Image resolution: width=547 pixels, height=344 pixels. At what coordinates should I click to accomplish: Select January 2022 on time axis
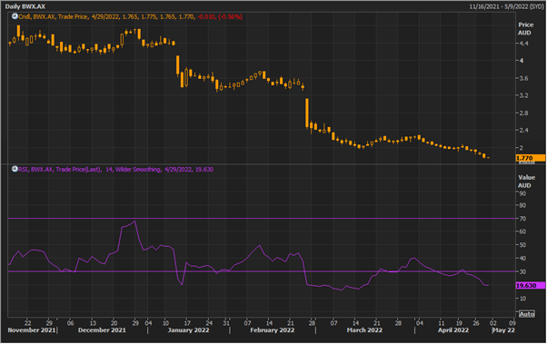(188, 330)
